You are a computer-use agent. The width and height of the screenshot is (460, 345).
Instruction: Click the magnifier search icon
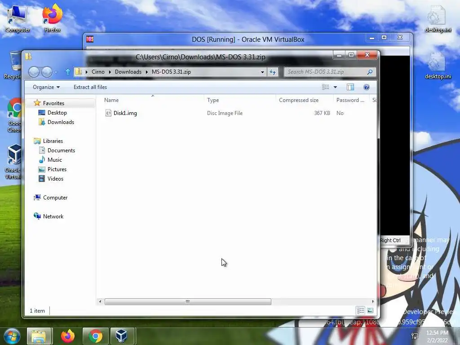coord(370,72)
